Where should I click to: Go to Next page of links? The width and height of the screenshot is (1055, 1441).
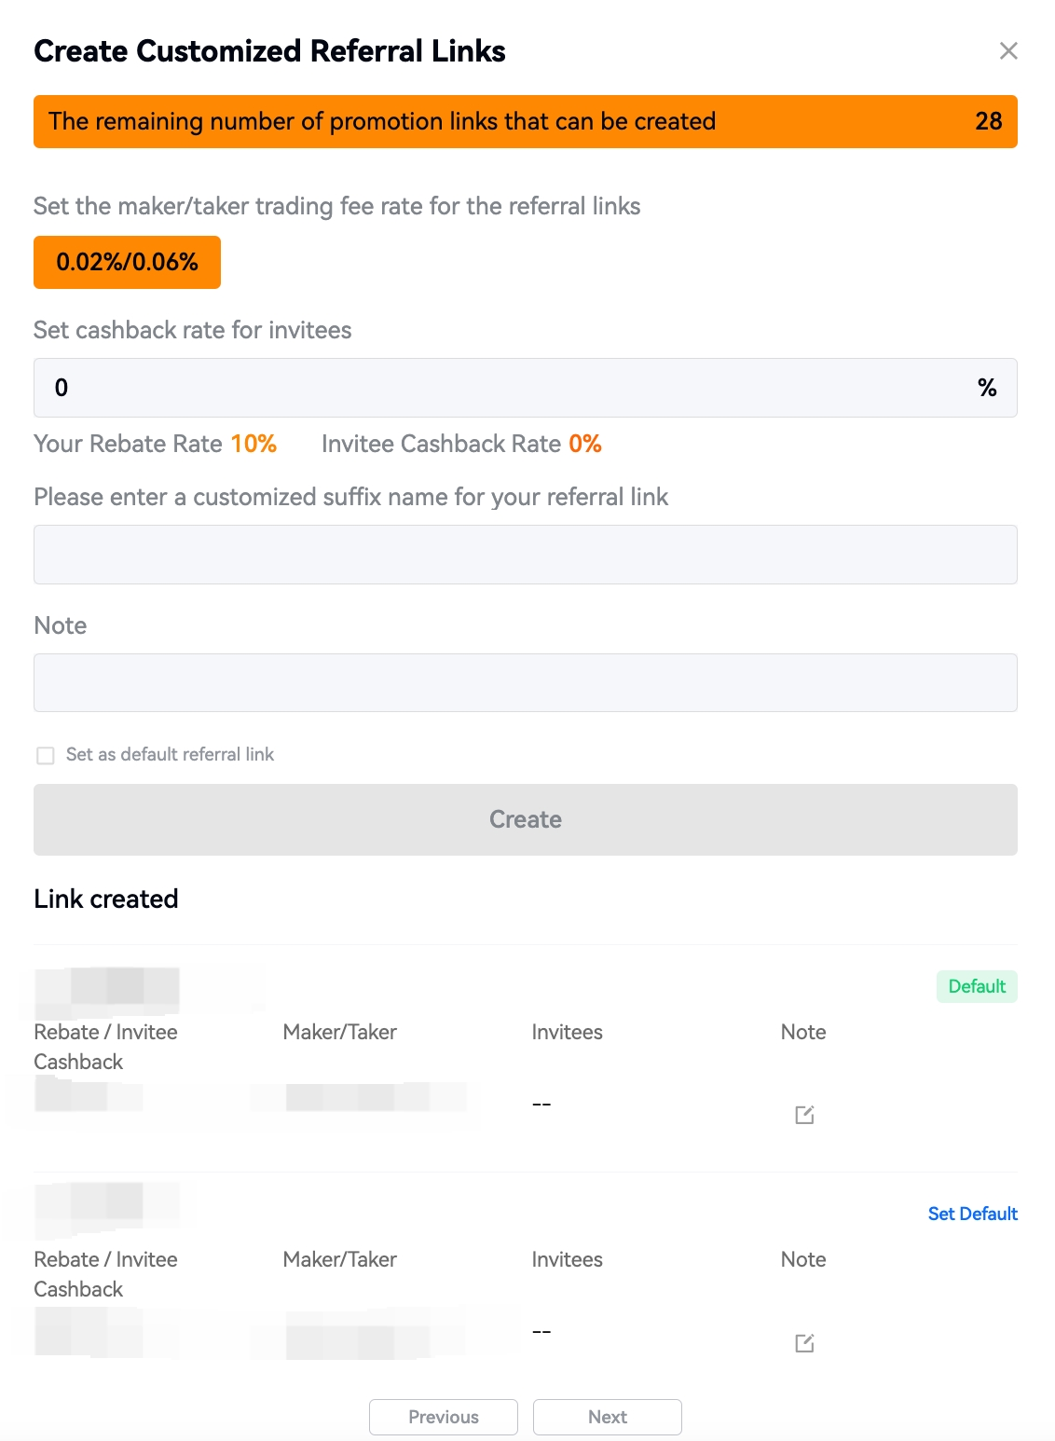click(608, 1417)
